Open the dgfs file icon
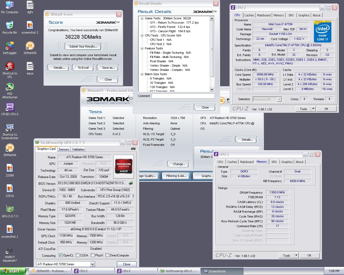 coord(30,7)
